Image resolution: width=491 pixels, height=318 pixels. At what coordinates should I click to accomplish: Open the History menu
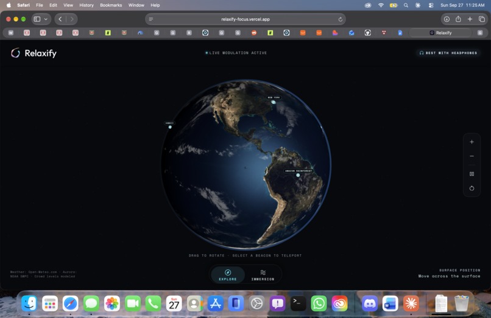click(x=87, y=5)
